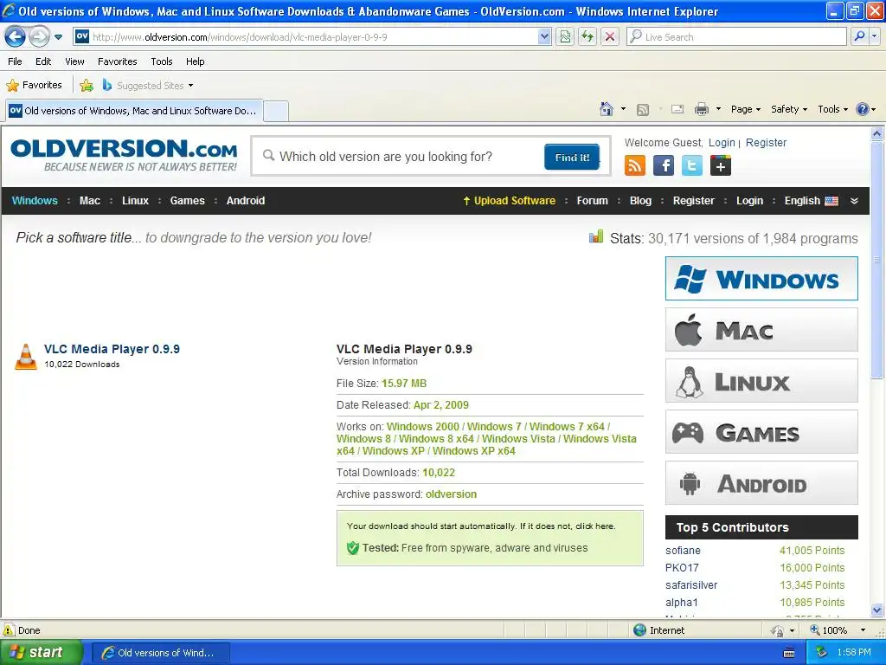886x665 pixels.
Task: Click the Linux category banner with penguin
Action: [x=761, y=381]
